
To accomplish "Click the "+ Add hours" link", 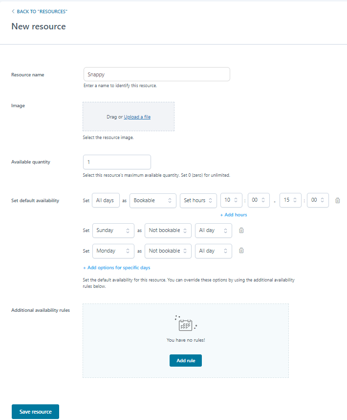I will [234, 214].
